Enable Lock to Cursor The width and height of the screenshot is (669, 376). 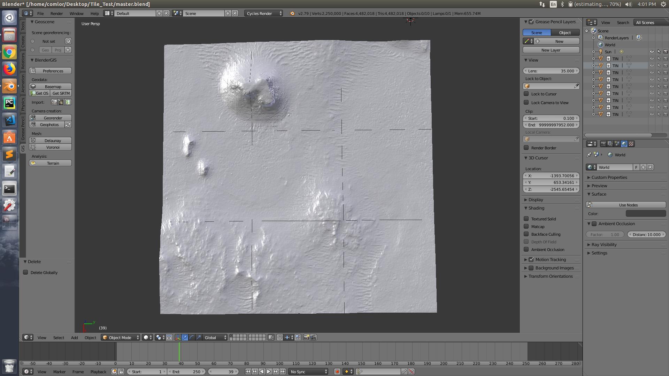tap(526, 94)
